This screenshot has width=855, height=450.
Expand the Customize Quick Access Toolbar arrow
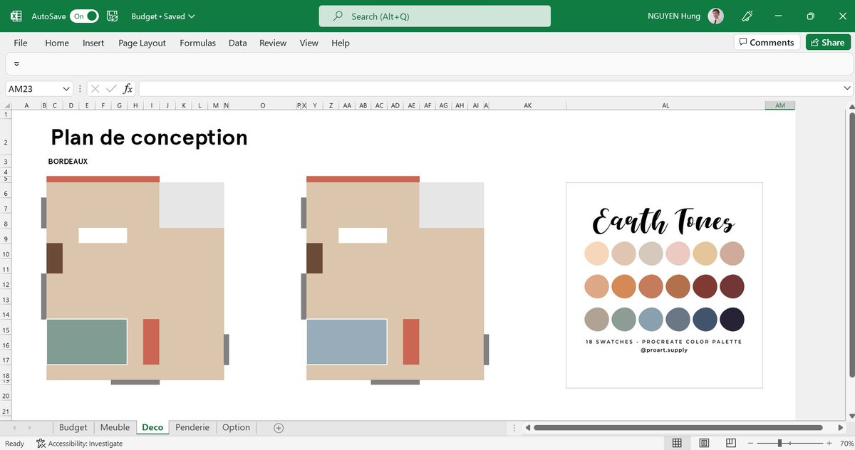point(16,64)
